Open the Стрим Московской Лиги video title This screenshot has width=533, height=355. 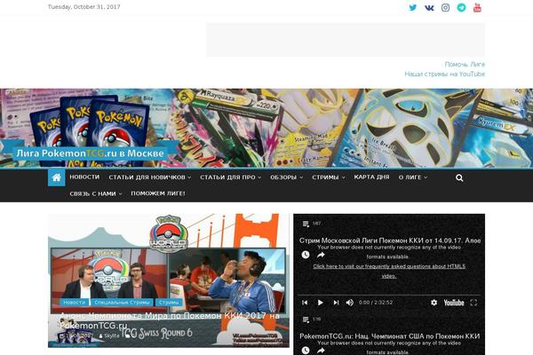390,241
